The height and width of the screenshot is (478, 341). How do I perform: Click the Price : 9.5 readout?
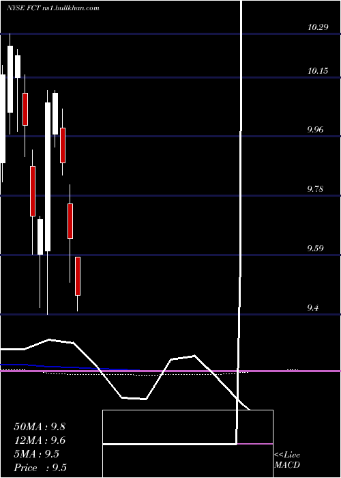40,468
